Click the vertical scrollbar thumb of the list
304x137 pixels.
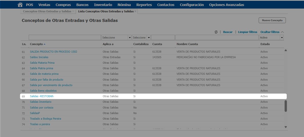pyautogui.click(x=286, y=106)
